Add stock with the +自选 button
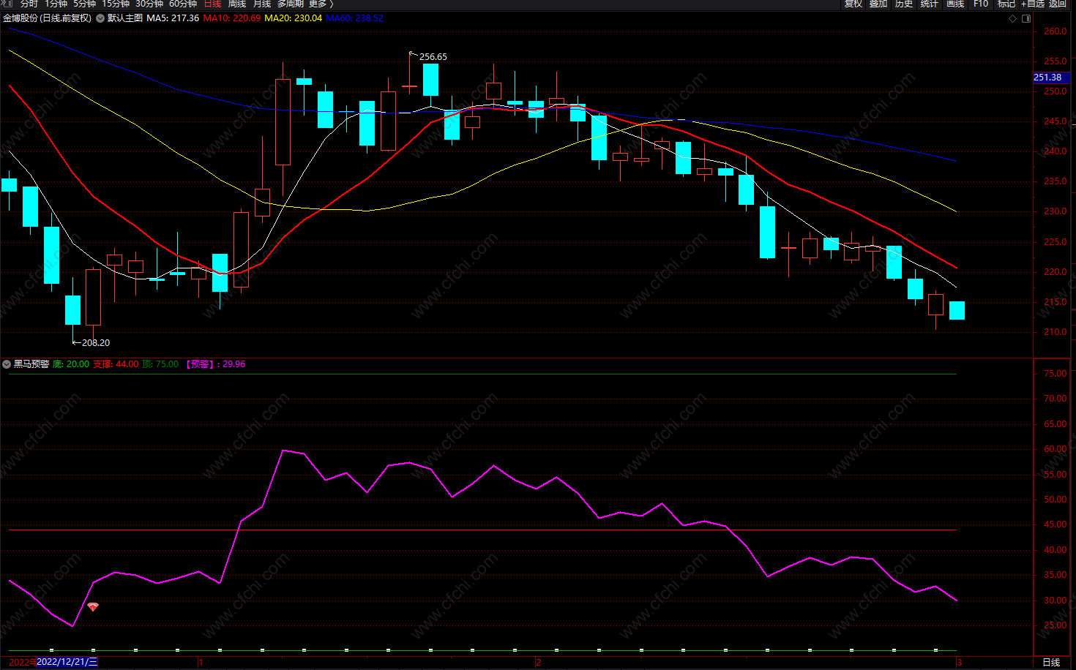This screenshot has height=670, width=1076. tap(1033, 4)
